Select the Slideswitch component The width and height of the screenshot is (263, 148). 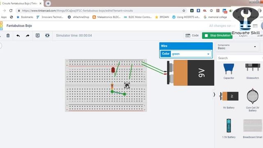tap(252, 71)
